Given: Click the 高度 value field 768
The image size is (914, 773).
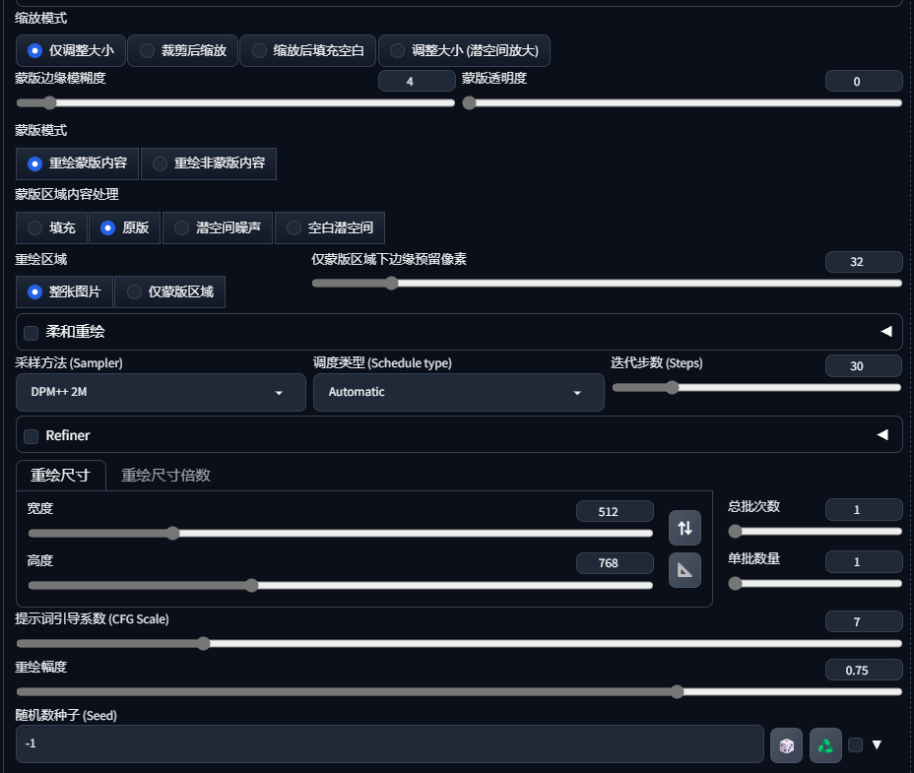Looking at the screenshot, I should (x=615, y=563).
